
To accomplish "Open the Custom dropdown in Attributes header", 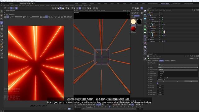I will 194,58.
